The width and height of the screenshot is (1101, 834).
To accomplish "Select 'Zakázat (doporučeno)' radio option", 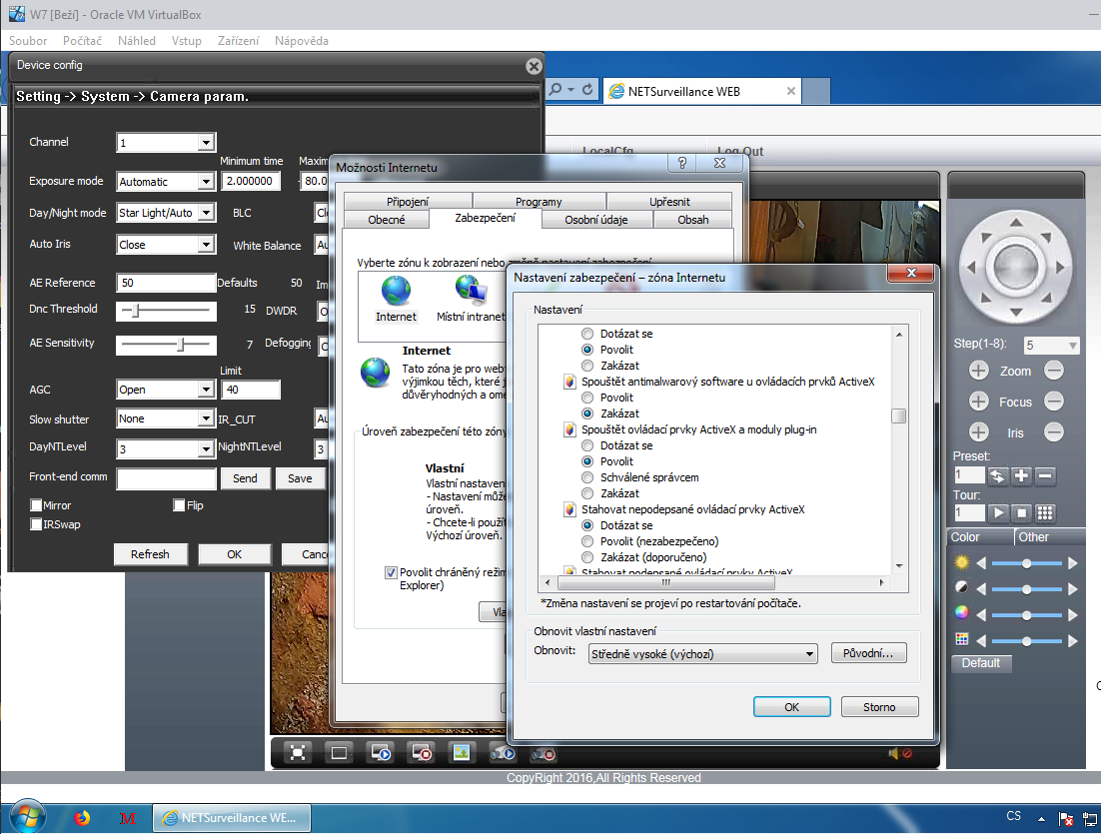I will pyautogui.click(x=587, y=557).
